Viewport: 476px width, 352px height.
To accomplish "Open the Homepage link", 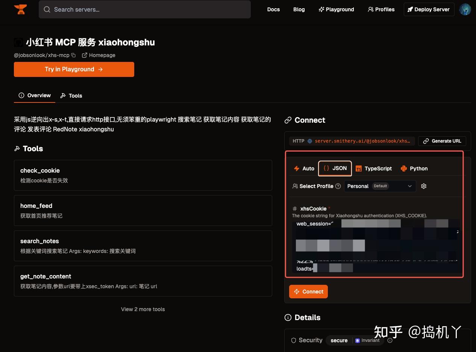I will tap(99, 55).
